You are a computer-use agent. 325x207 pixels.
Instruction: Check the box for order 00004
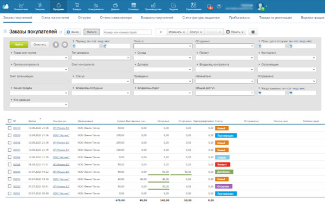[x=10, y=172]
